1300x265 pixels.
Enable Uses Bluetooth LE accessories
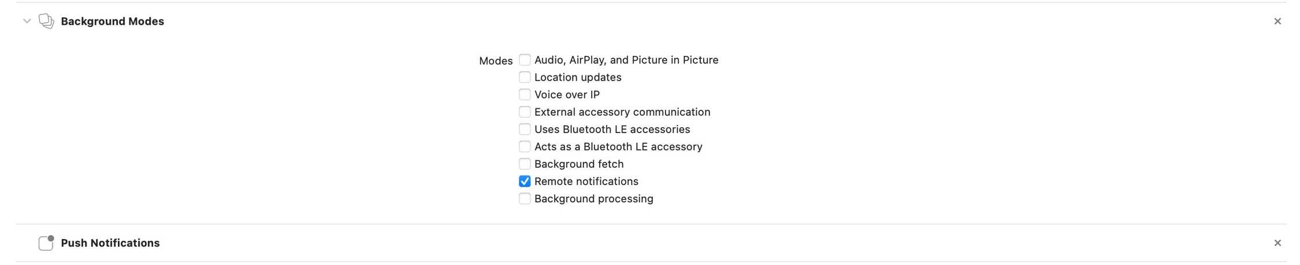coord(525,129)
